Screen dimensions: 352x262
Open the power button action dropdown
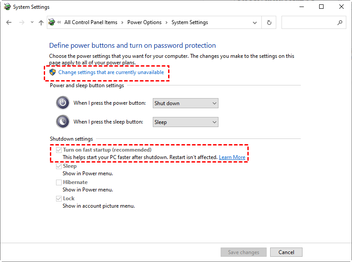coord(186,103)
